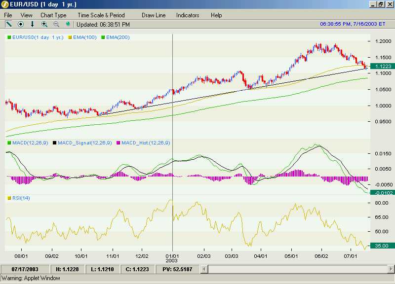Viewport: 395px width, 284px height.
Task: Open the View menu
Action: (x=27, y=15)
